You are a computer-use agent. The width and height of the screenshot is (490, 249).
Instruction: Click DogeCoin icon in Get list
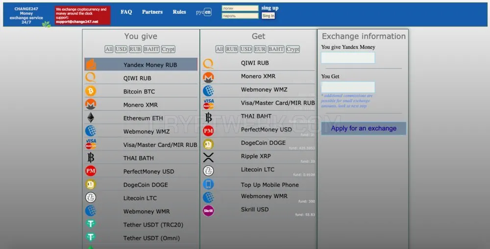tap(208, 144)
